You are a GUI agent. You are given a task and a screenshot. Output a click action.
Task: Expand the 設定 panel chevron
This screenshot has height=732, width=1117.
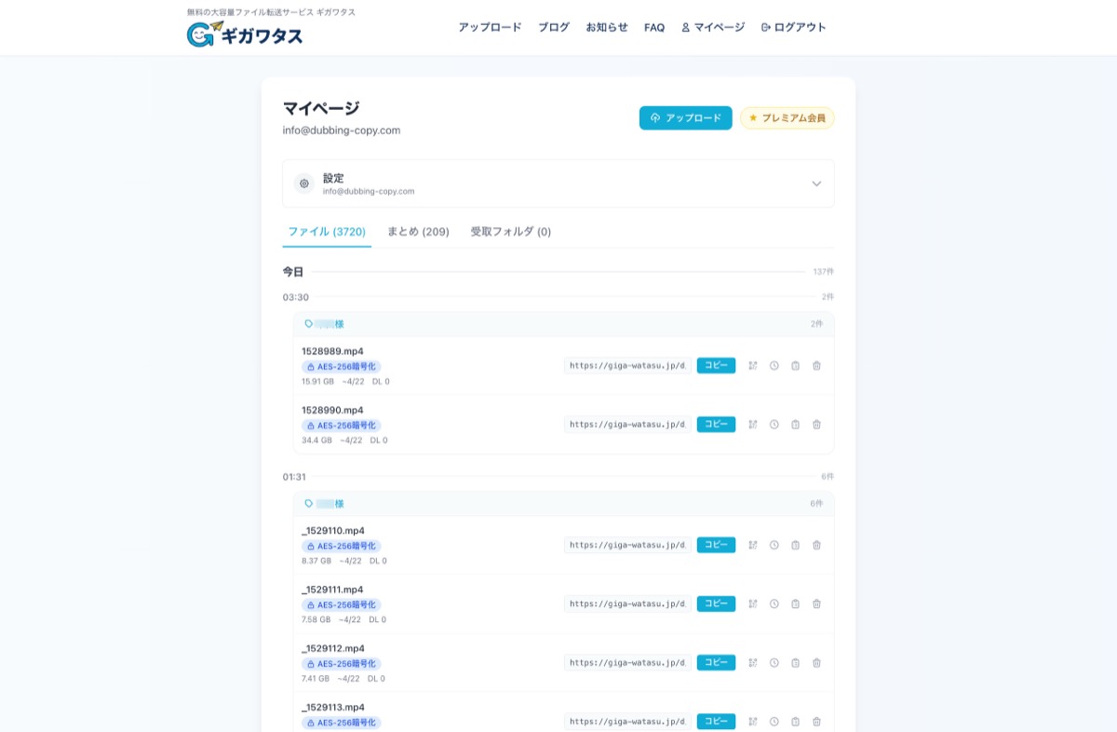tap(816, 183)
